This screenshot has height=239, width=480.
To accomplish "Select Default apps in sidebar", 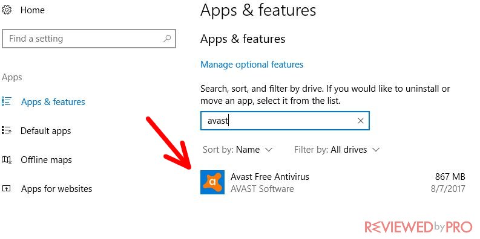I will 45,131.
